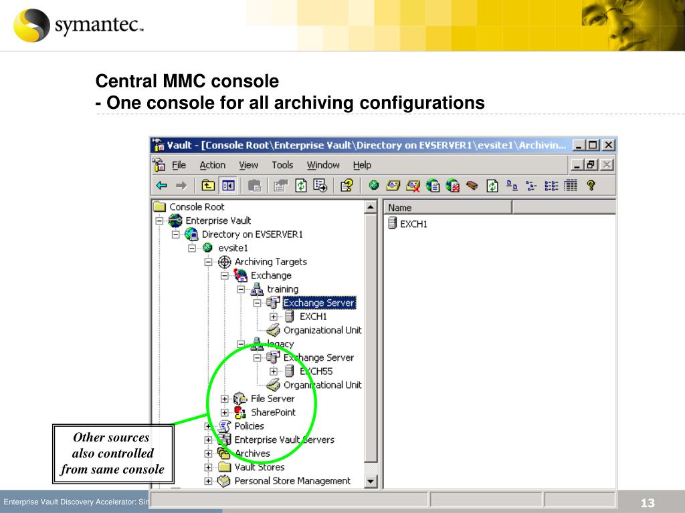Select the Policies tree item
The image size is (685, 513).
click(249, 426)
